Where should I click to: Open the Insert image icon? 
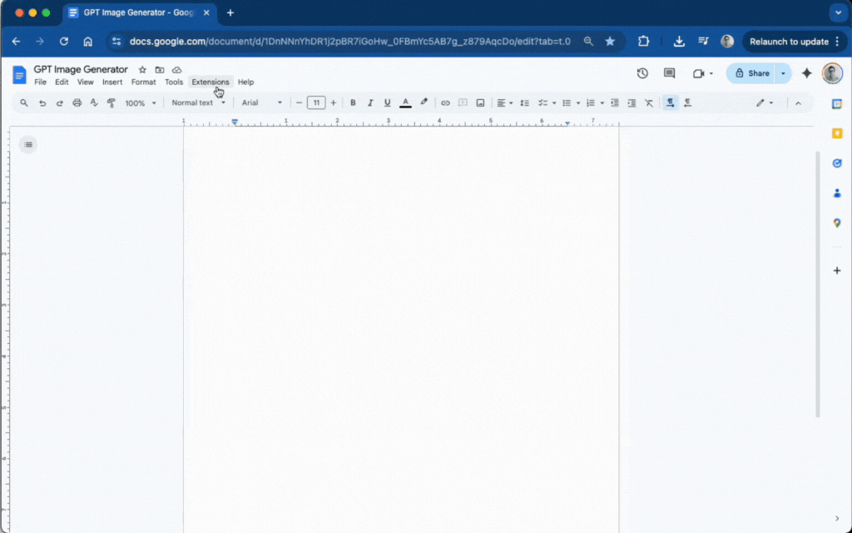pos(480,102)
